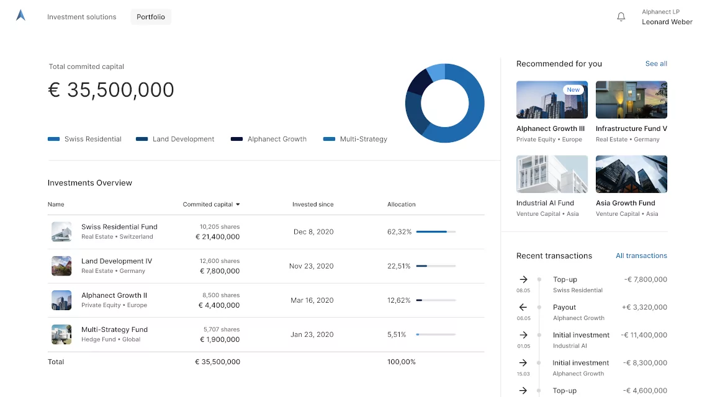The height and width of the screenshot is (397, 715).
Task: Click the € 1,900,000 capital value
Action: [x=220, y=339]
